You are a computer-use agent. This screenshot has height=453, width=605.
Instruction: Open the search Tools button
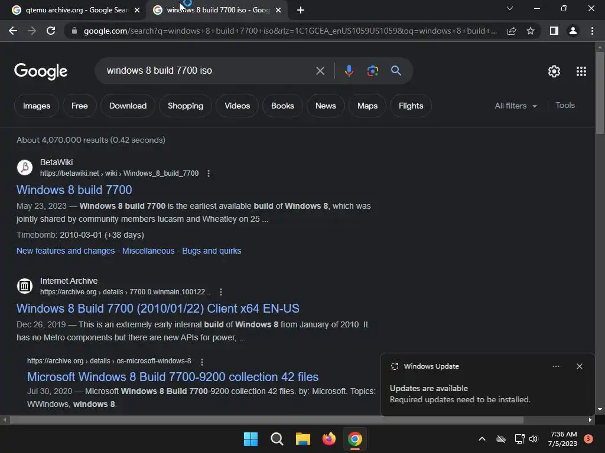pos(565,106)
